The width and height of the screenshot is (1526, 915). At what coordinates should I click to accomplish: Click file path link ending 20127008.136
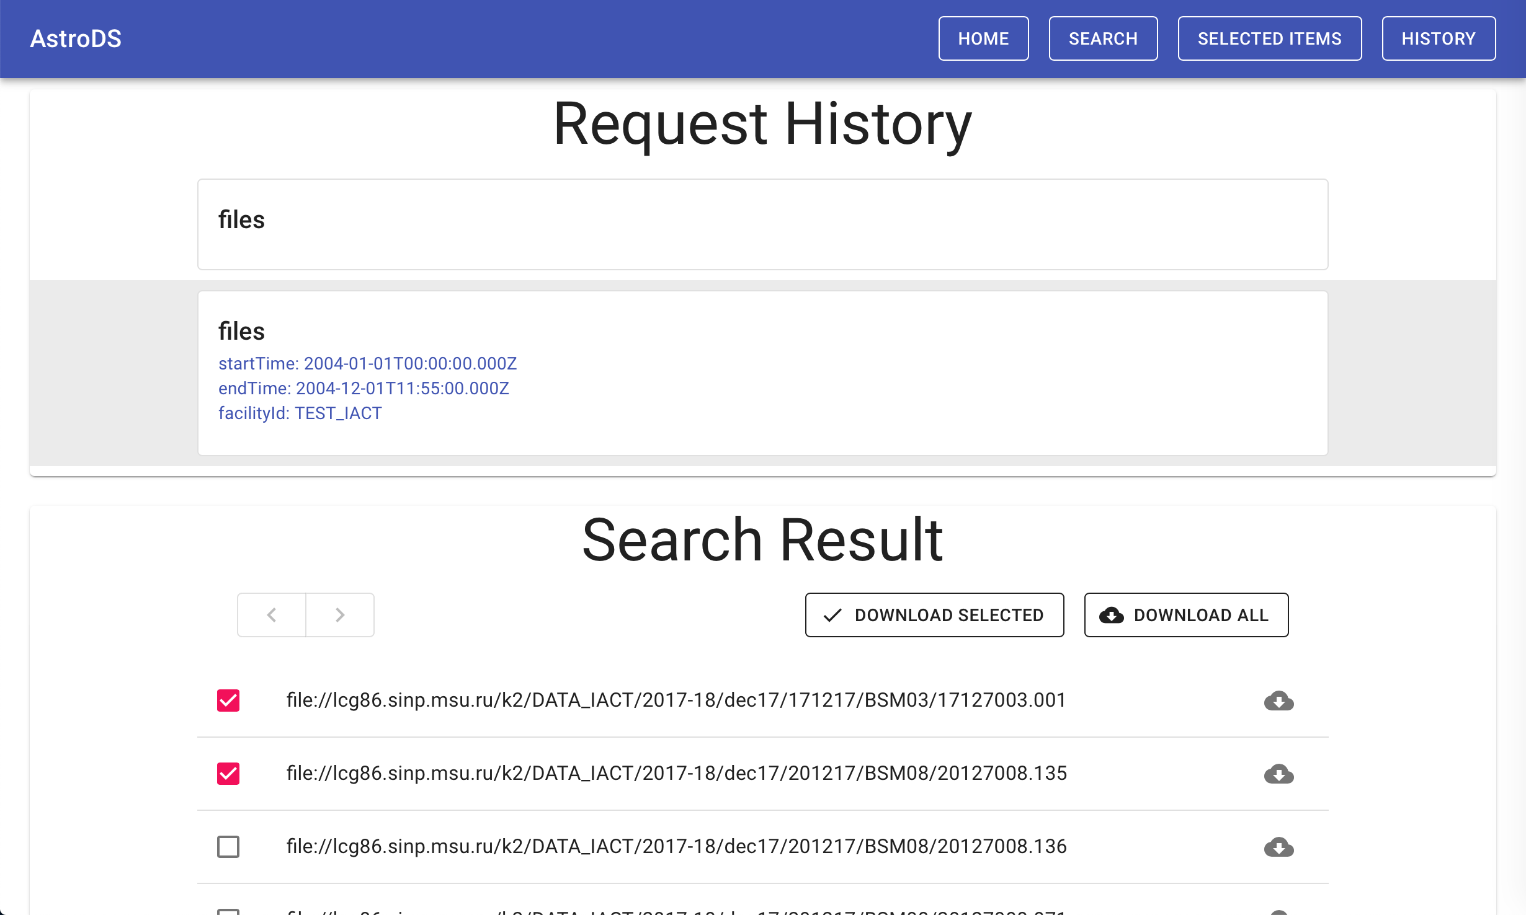(x=676, y=847)
